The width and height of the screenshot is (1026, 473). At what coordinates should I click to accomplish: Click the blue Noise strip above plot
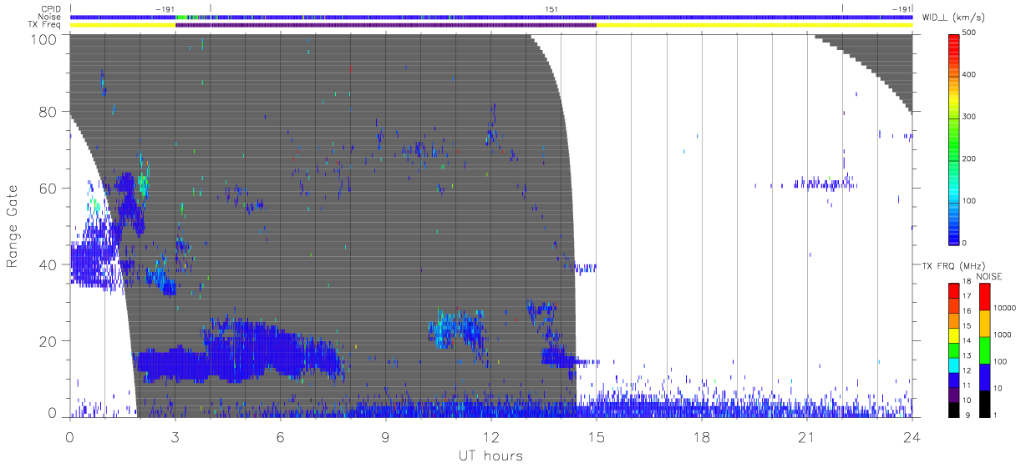point(491,17)
